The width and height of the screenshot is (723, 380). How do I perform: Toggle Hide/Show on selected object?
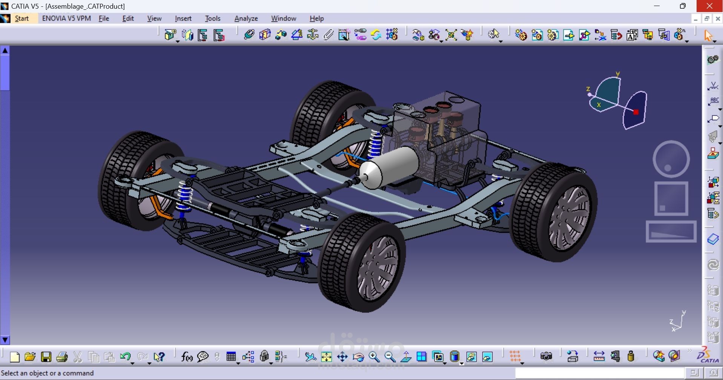pos(471,357)
